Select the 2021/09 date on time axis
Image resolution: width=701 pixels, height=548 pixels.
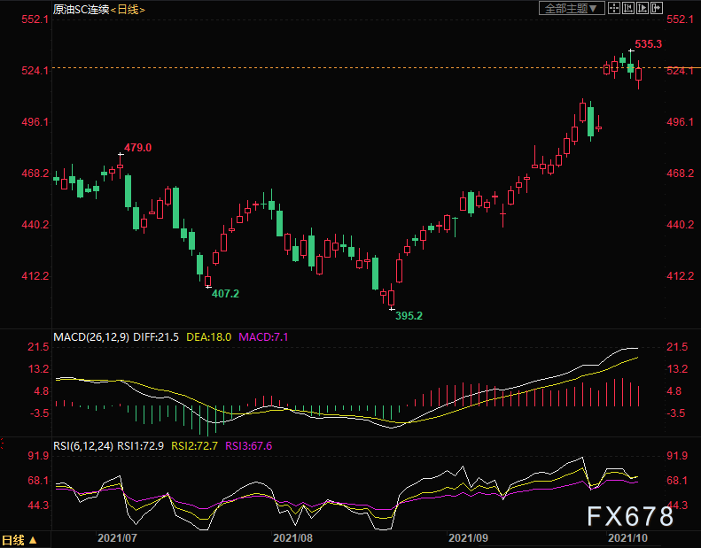(x=467, y=537)
